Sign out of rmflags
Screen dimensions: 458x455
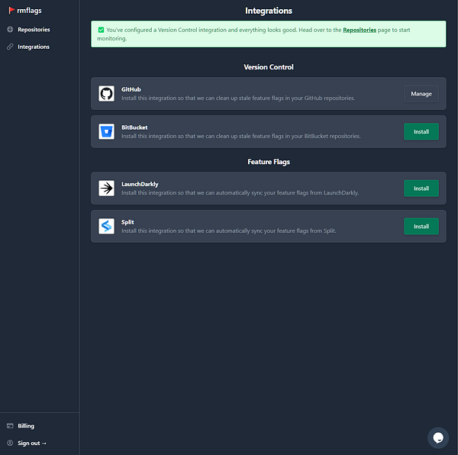click(31, 443)
